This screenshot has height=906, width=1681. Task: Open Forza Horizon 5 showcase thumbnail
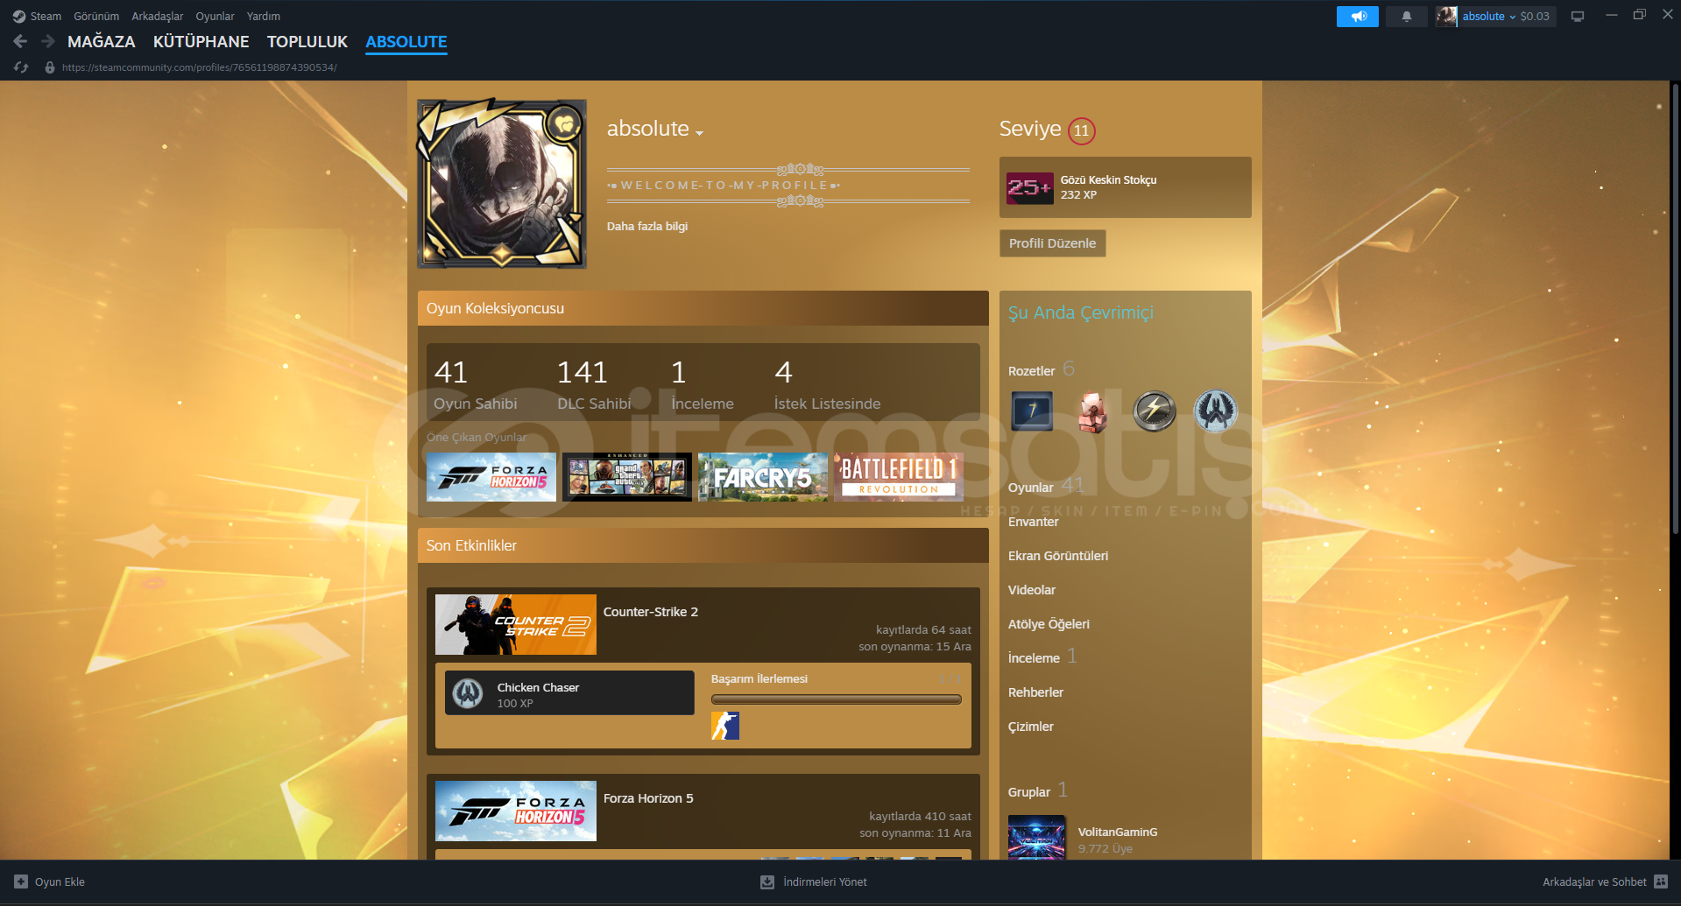tap(491, 477)
